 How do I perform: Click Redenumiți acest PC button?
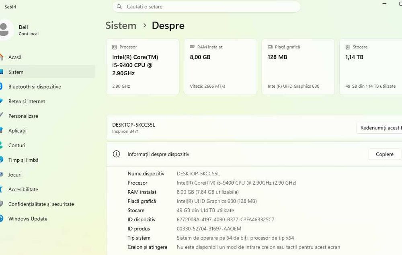(379, 128)
